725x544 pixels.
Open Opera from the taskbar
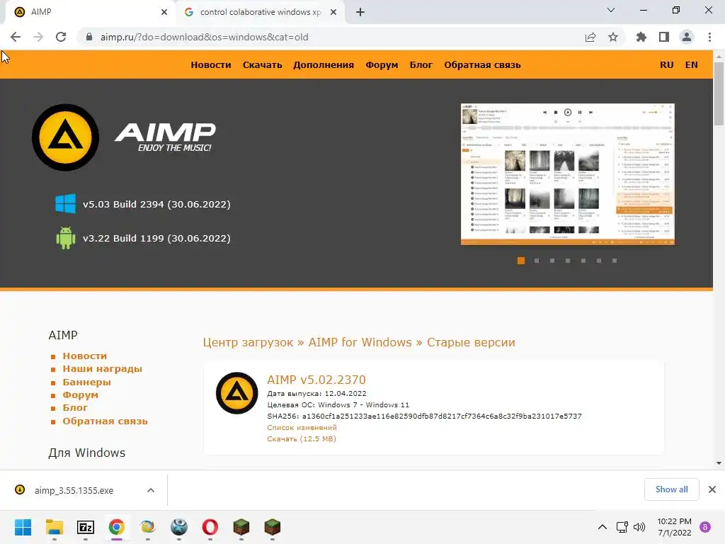(x=210, y=527)
